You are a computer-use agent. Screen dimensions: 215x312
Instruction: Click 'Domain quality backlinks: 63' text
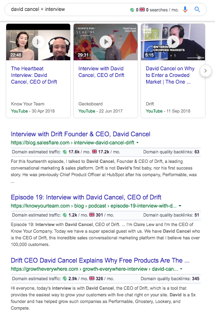click(x=171, y=152)
